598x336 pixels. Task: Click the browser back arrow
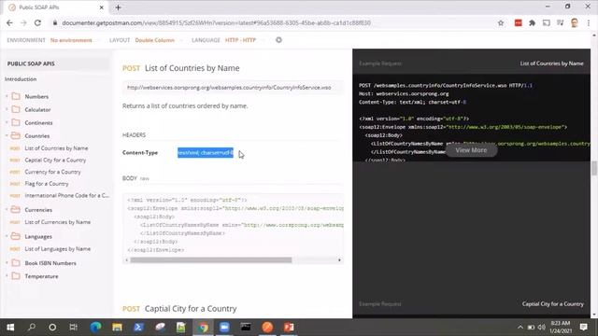[x=10, y=22]
